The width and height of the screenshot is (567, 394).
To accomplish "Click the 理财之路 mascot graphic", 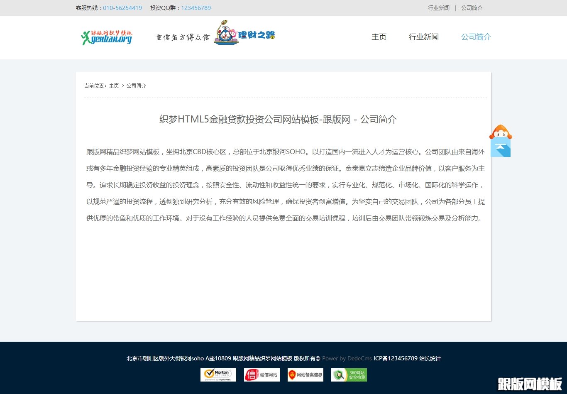I will [x=244, y=34].
